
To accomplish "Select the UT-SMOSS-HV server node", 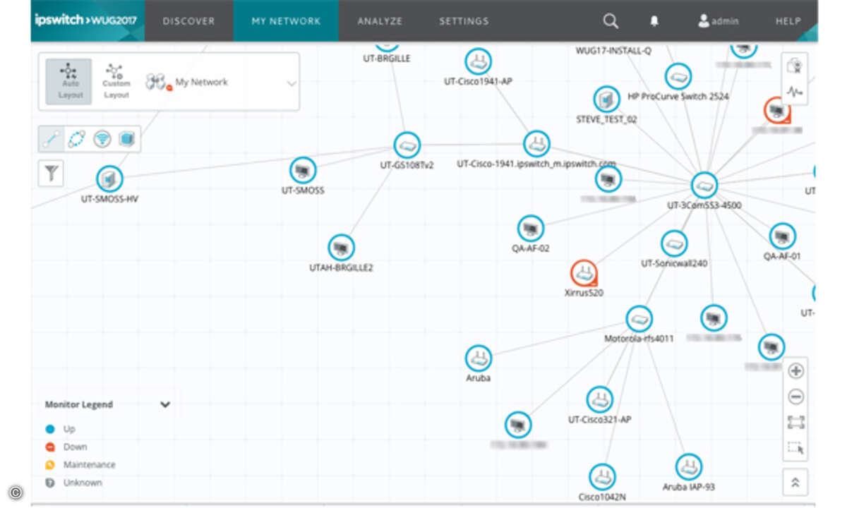I will pos(109,179).
